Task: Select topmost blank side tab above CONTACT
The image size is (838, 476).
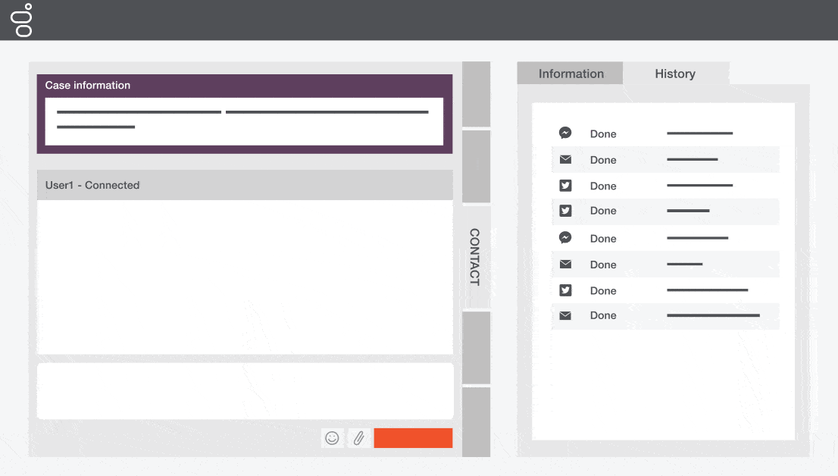Action: click(x=476, y=94)
